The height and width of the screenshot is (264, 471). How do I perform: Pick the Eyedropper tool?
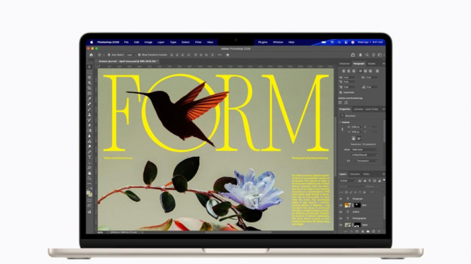pyautogui.click(x=89, y=98)
